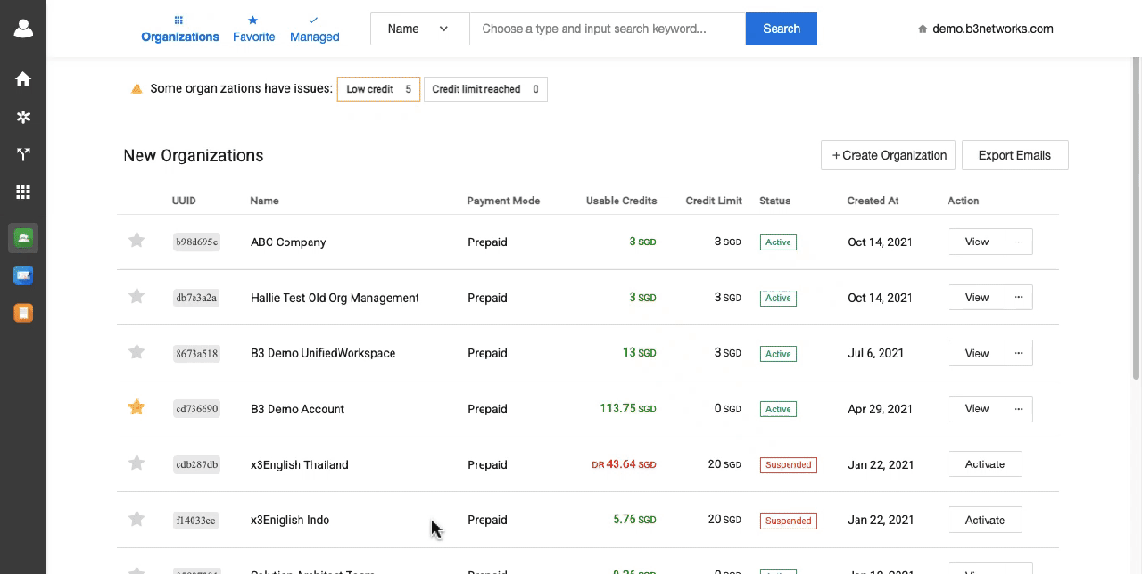Filter by Credit limit reached
Image resolution: width=1142 pixels, height=574 pixels.
coord(485,89)
